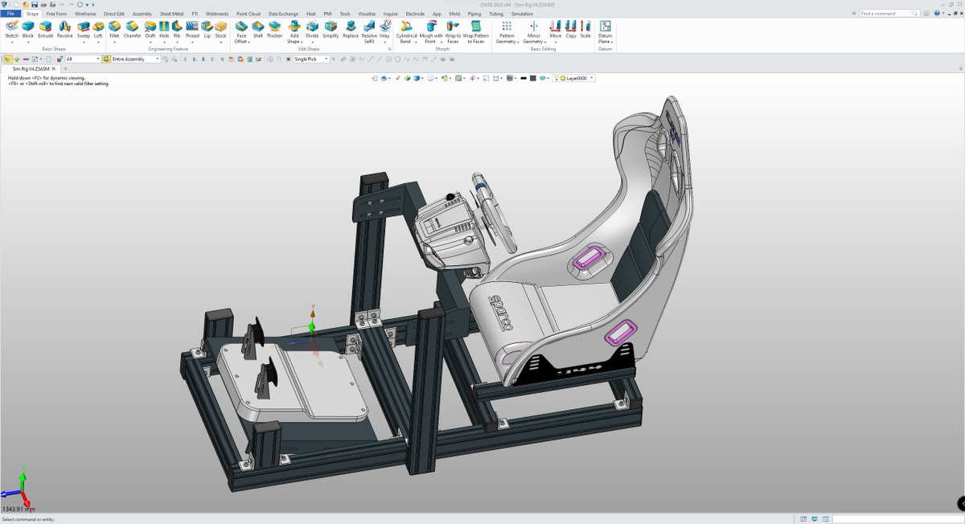Open the Assembly ribbon tab

142,14
